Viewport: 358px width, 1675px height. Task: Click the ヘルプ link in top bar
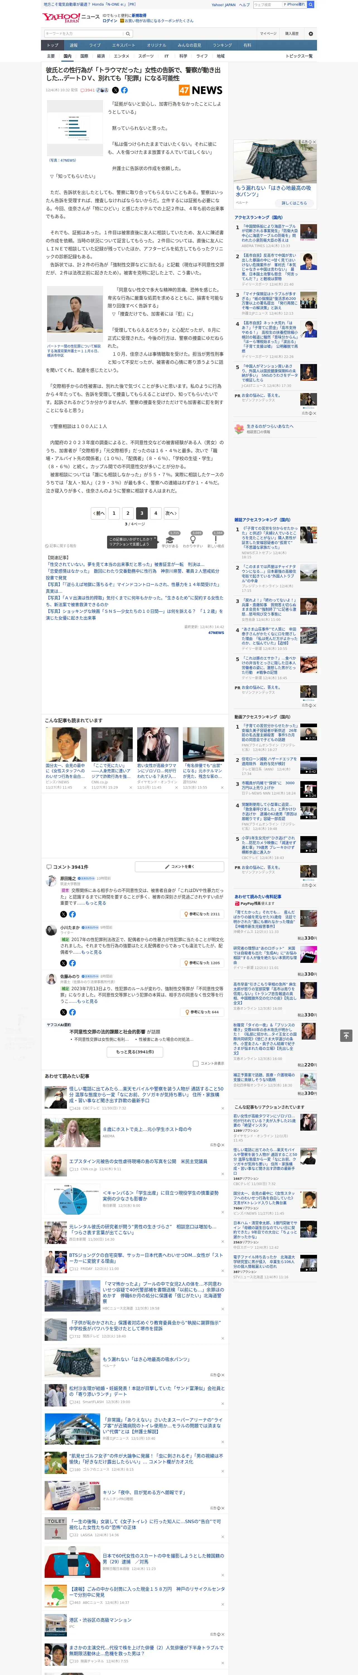(x=244, y=4)
